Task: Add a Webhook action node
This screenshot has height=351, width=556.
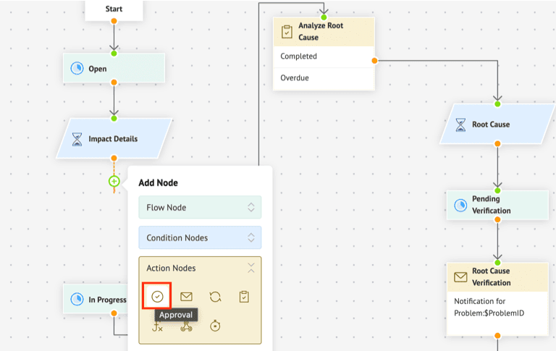Action: pos(186,326)
